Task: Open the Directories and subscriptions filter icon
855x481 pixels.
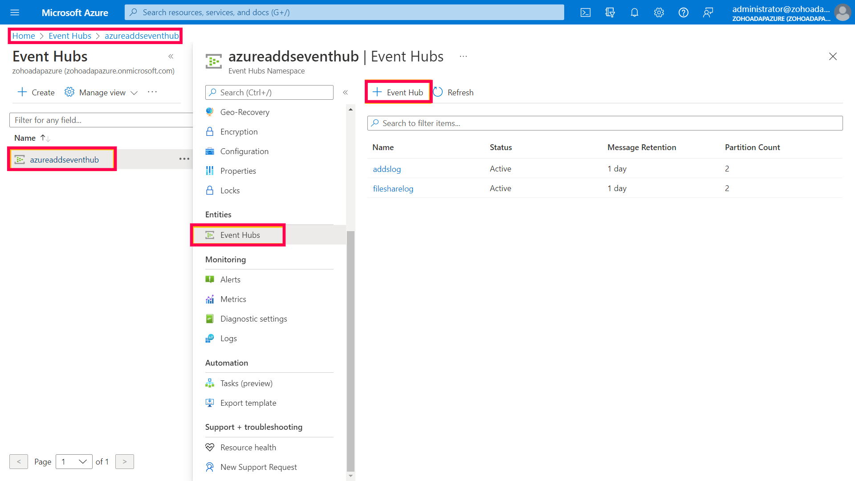Action: point(610,12)
